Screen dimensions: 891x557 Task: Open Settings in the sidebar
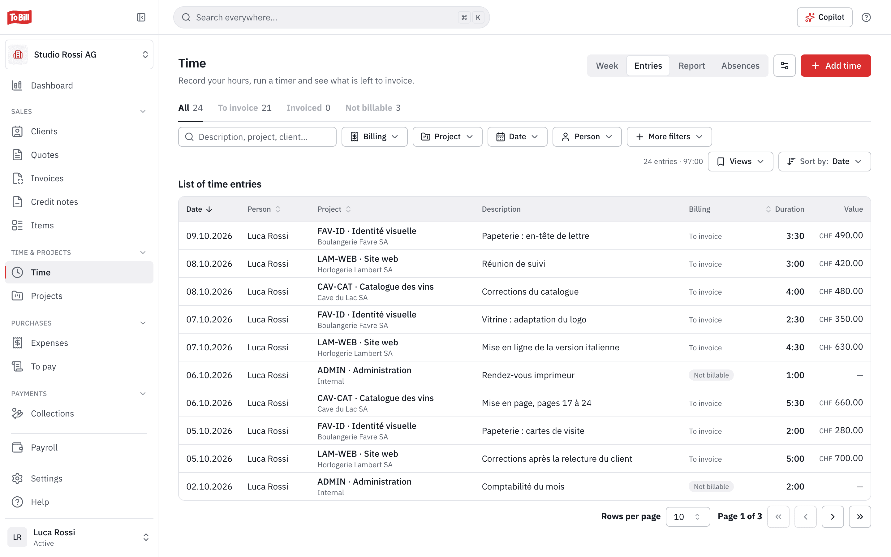(79, 478)
